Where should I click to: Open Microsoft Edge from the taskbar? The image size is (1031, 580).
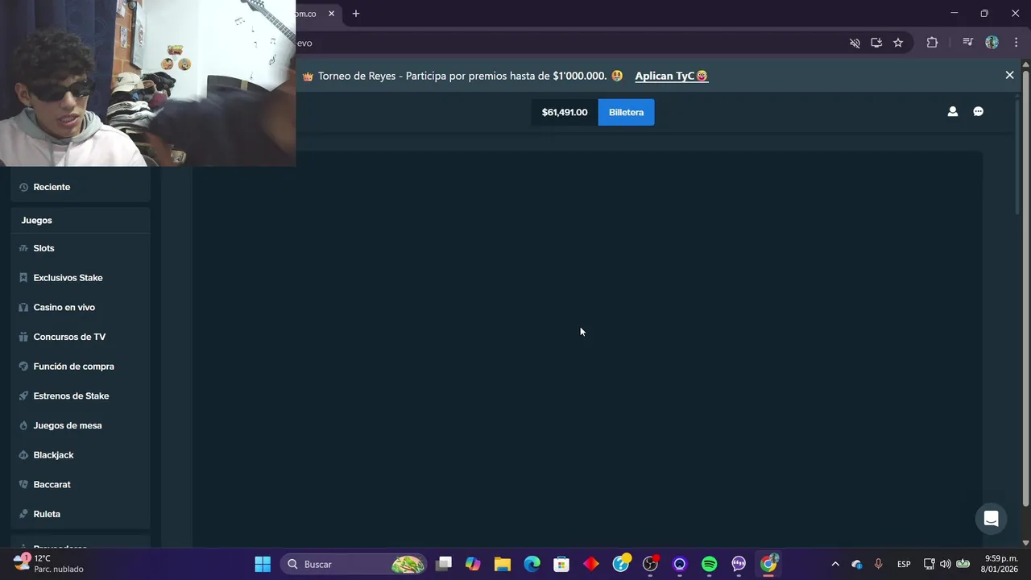(532, 564)
